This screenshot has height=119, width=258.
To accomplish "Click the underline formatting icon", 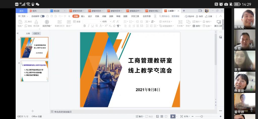I will (x=92, y=26).
